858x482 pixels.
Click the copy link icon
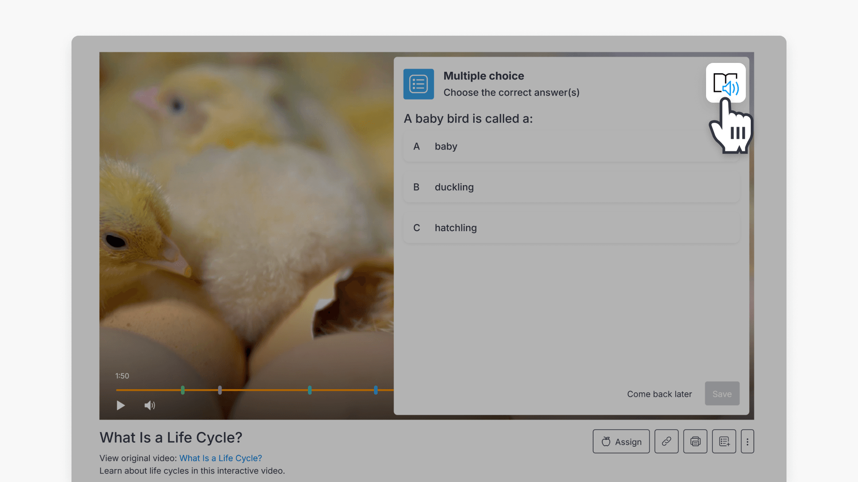tap(666, 441)
